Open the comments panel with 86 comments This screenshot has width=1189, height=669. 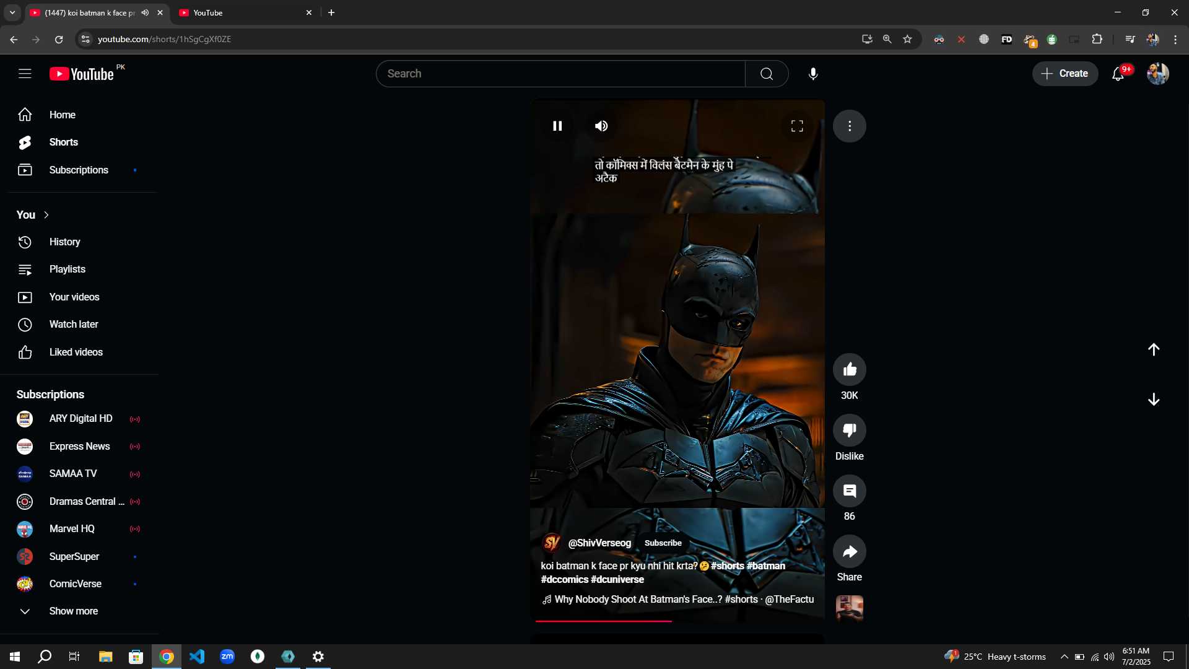click(x=849, y=491)
